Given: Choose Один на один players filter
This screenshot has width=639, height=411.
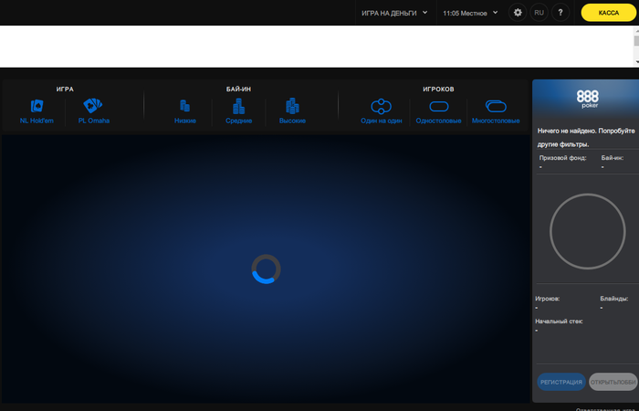Looking at the screenshot, I should pos(381,111).
